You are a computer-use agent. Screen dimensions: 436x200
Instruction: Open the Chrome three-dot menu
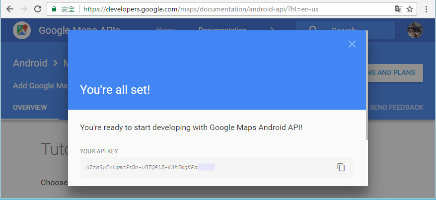(426, 9)
